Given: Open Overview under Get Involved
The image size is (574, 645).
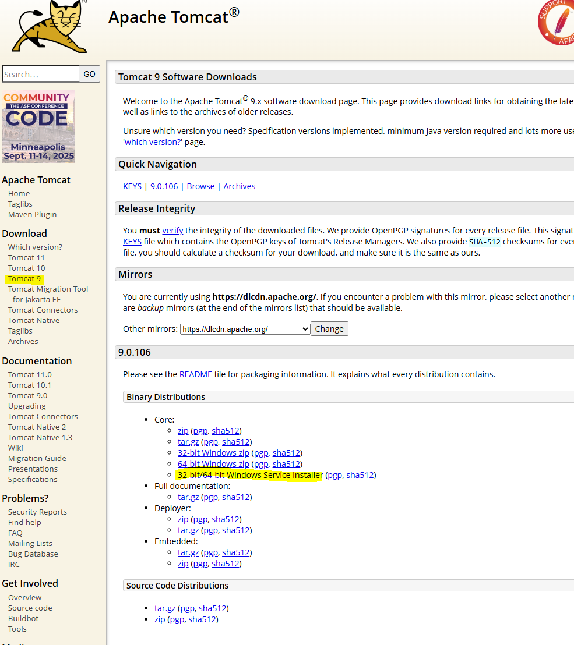Looking at the screenshot, I should [24, 597].
